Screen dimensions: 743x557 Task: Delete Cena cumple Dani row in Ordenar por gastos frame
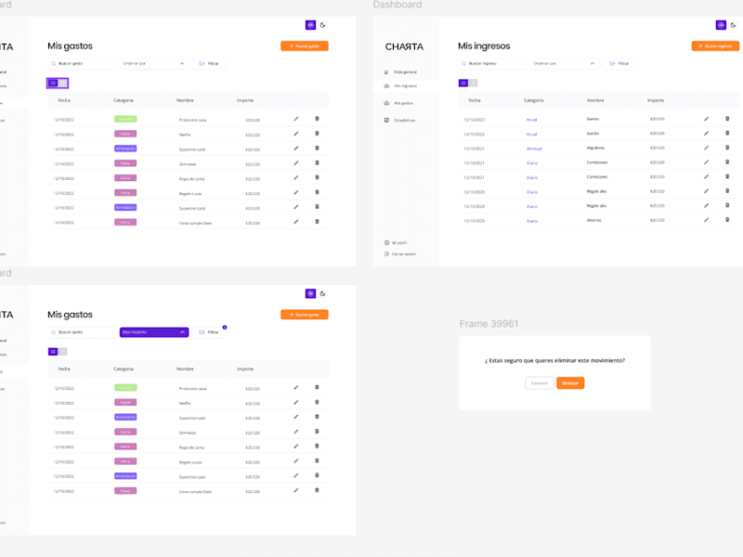(317, 222)
